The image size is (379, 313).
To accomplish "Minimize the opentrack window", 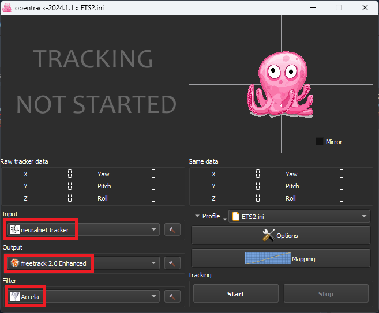I will [x=313, y=7].
